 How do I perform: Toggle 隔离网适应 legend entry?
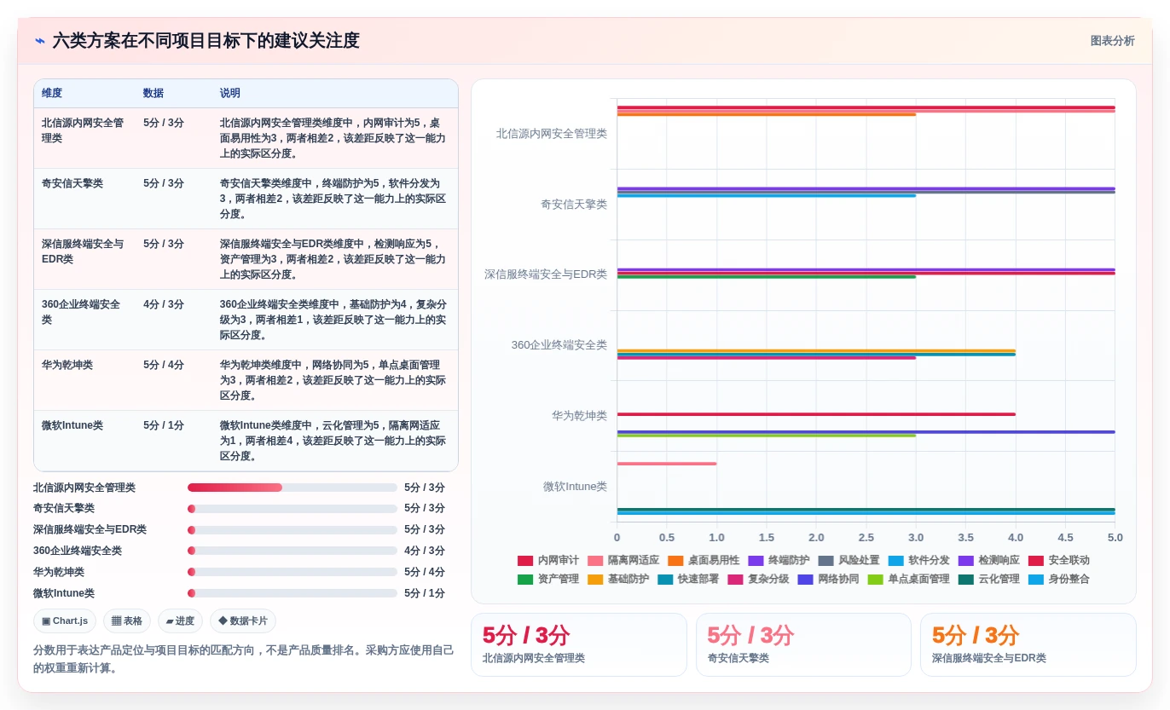623,560
